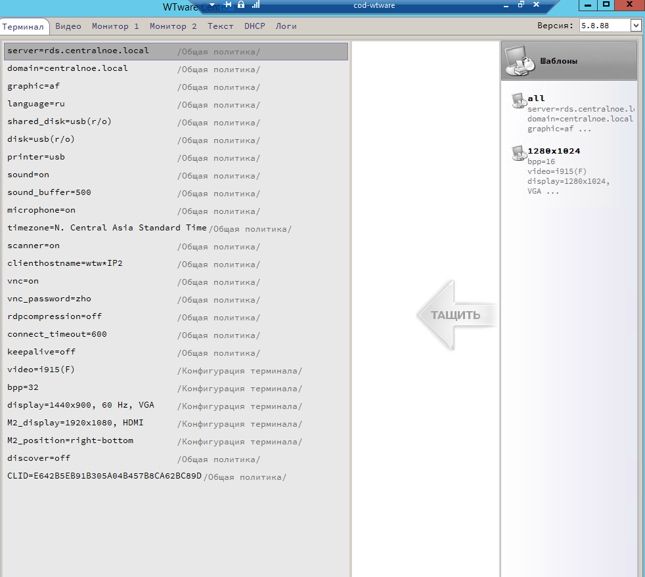Go to the DHCP tab
This screenshot has height=577, width=645.
pyautogui.click(x=254, y=26)
